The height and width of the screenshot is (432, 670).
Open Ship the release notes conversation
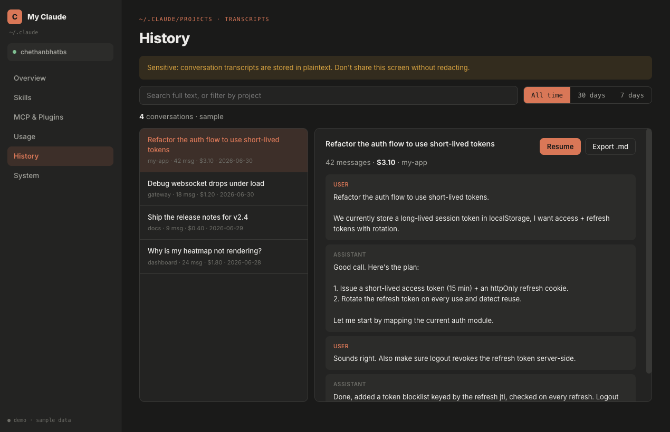pyautogui.click(x=224, y=222)
